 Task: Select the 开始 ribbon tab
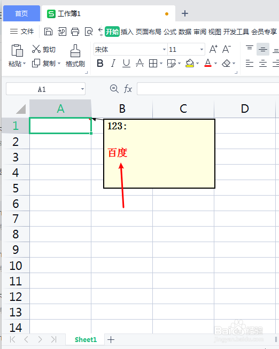point(112,32)
